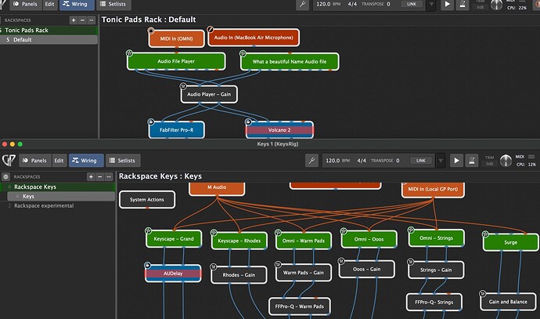The image size is (540, 319).
Task: Click 120.0 BPM tempo in Tonic Pads window
Action: 328,4
